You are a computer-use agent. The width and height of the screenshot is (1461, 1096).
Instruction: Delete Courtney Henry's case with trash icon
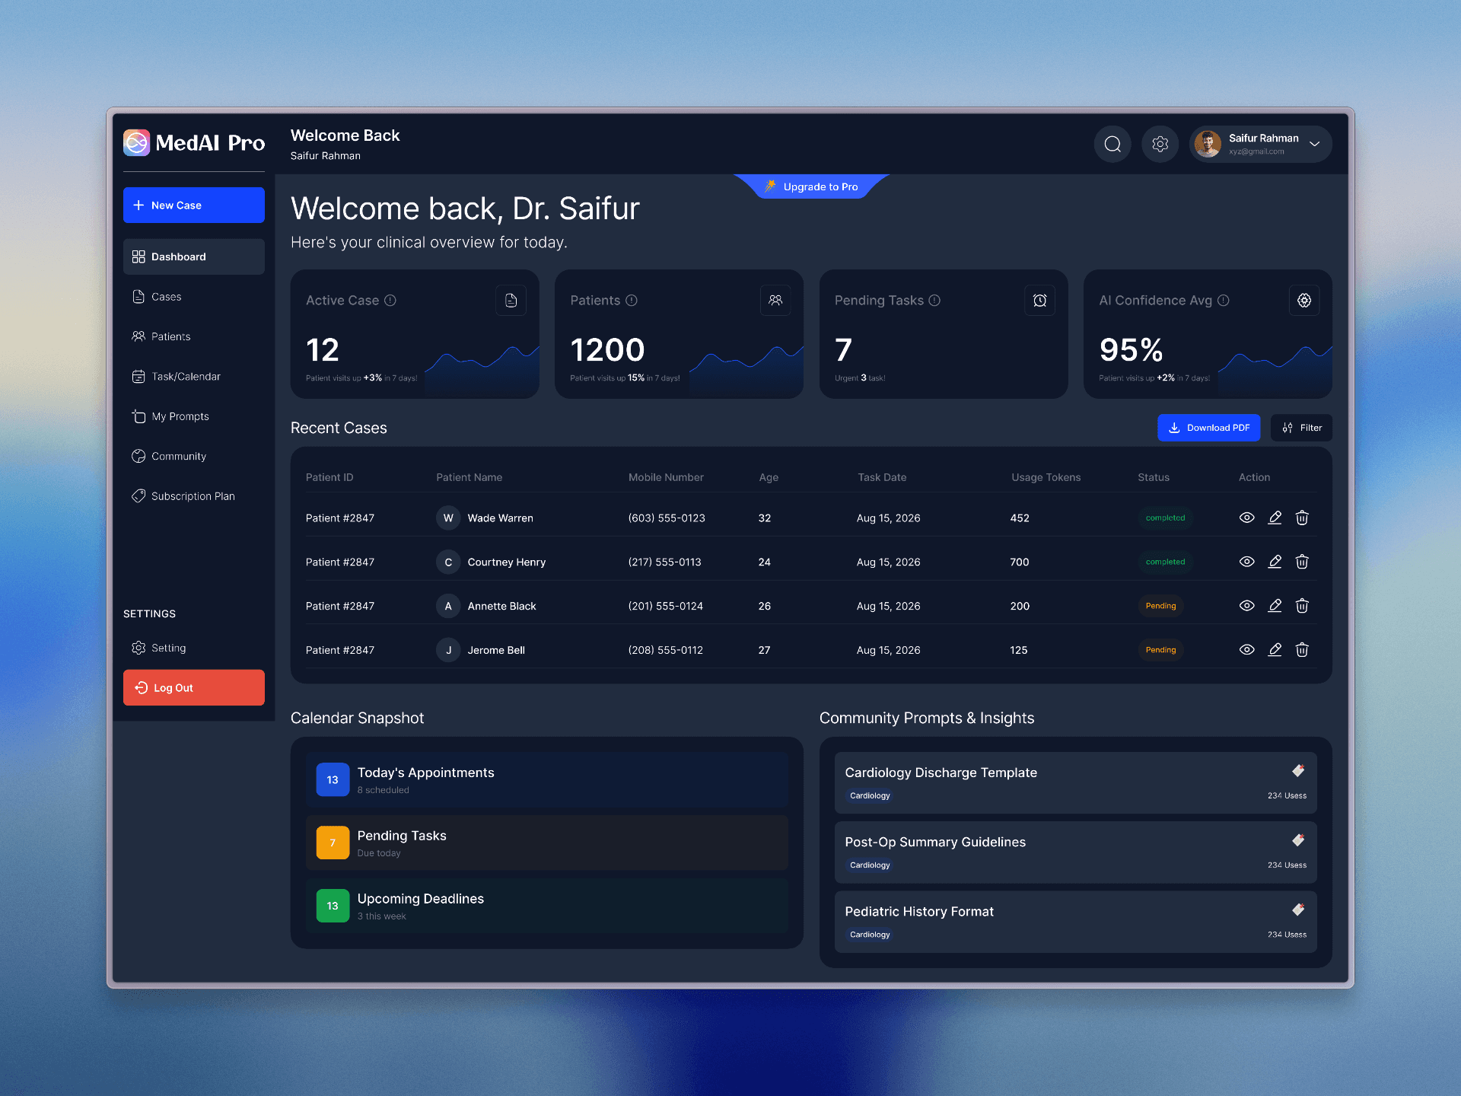(1302, 562)
